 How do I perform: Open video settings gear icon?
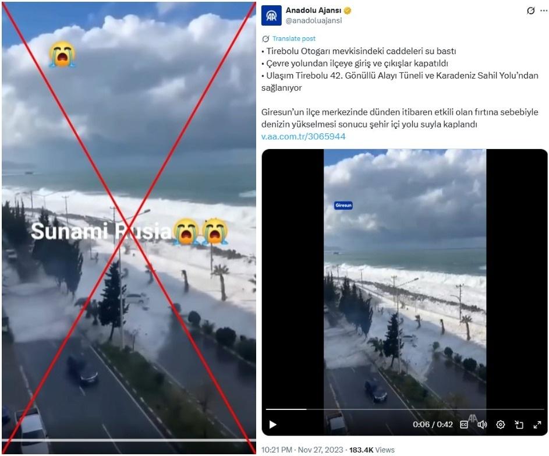pyautogui.click(x=501, y=425)
